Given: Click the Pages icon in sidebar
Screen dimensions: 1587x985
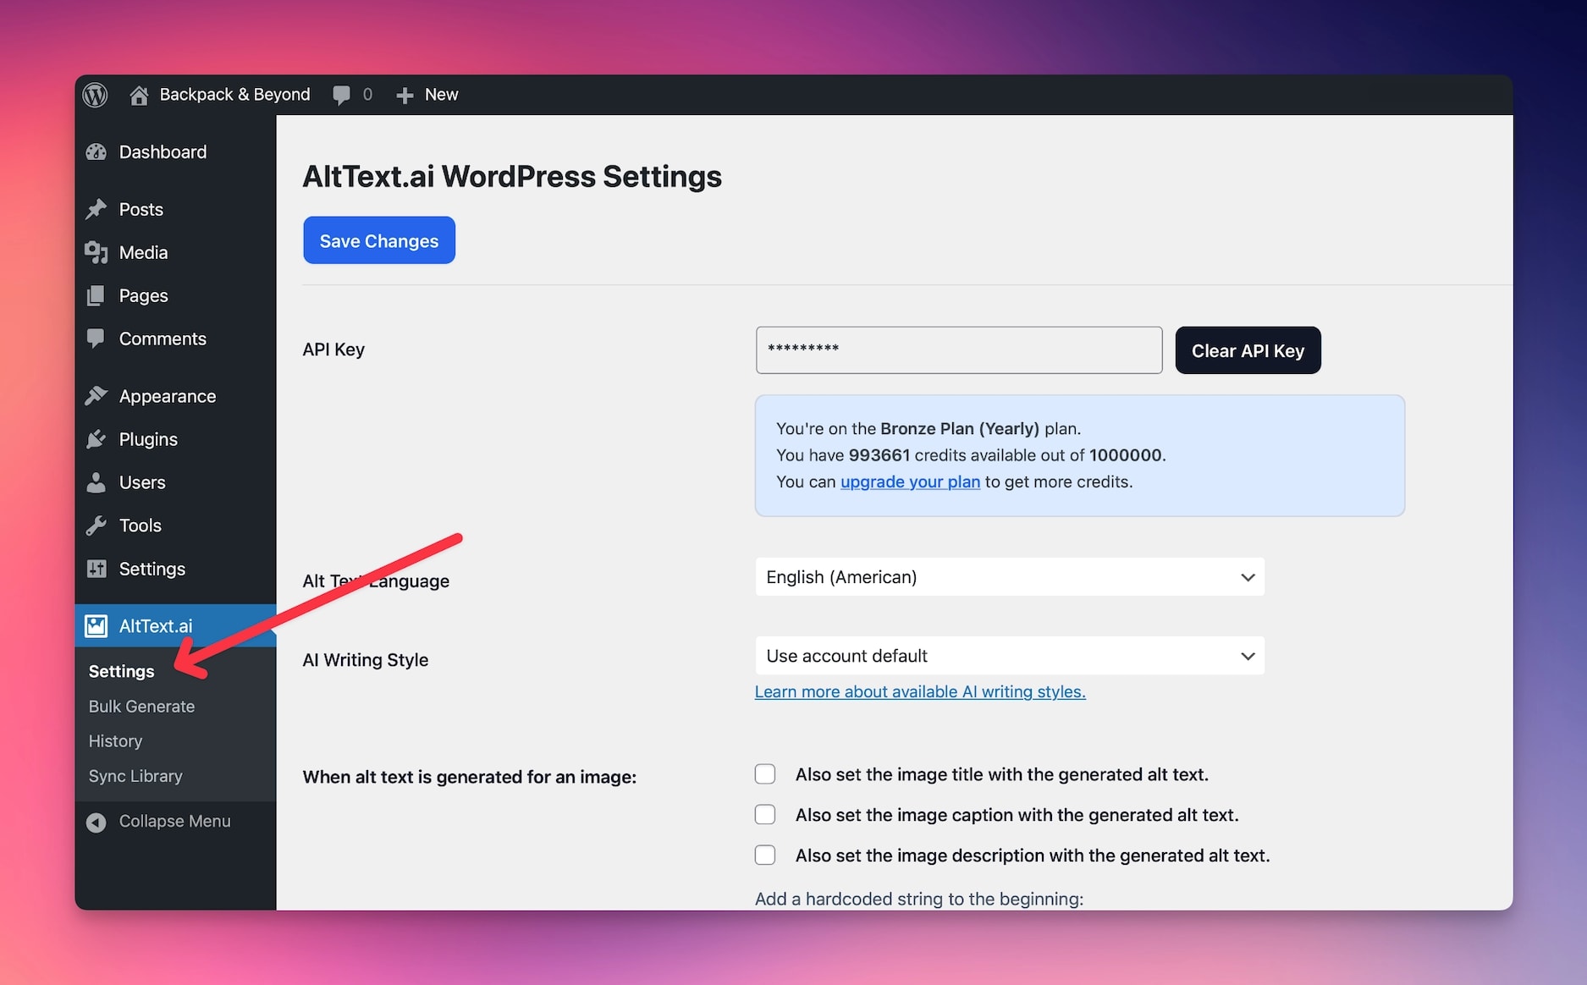Looking at the screenshot, I should 96,295.
